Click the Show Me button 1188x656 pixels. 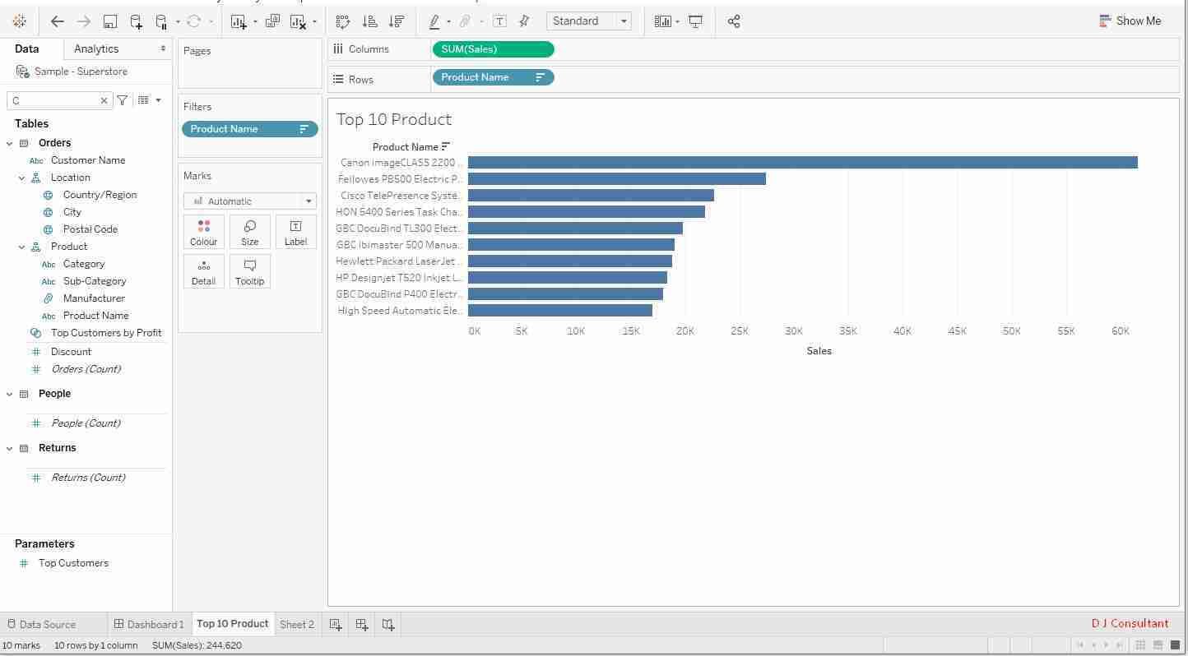[1130, 21]
